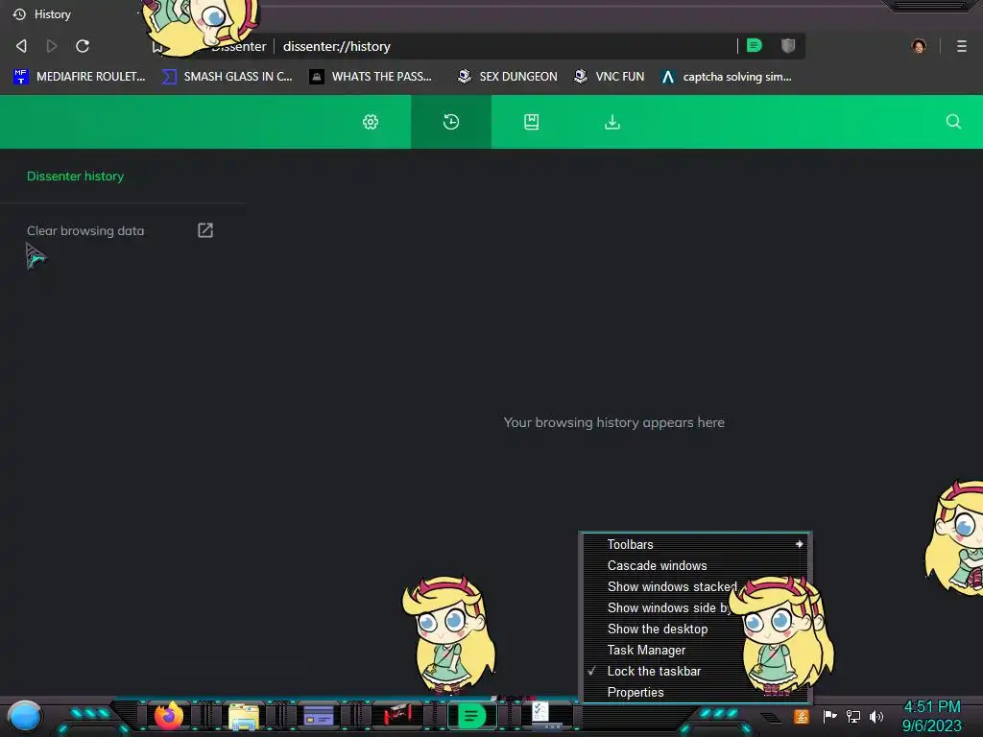Select the History clock tab
983x737 pixels.
coord(451,122)
